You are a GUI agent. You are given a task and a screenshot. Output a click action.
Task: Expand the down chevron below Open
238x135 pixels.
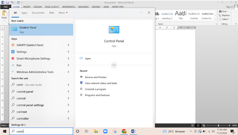pyautogui.click(x=114, y=65)
